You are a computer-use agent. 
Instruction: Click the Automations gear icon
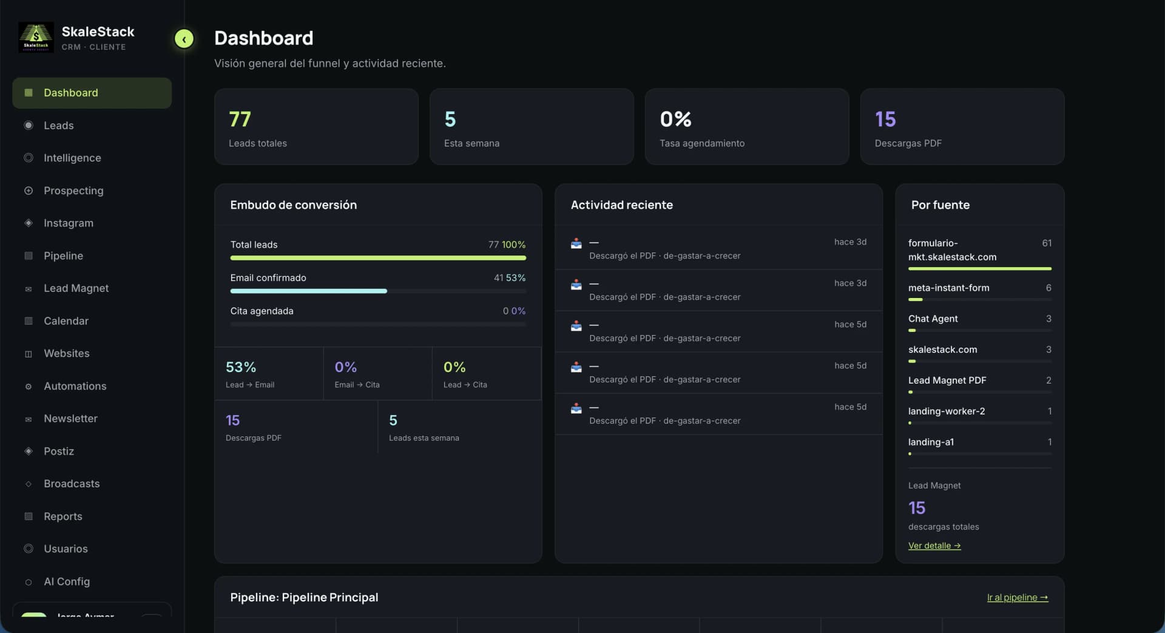tap(29, 386)
